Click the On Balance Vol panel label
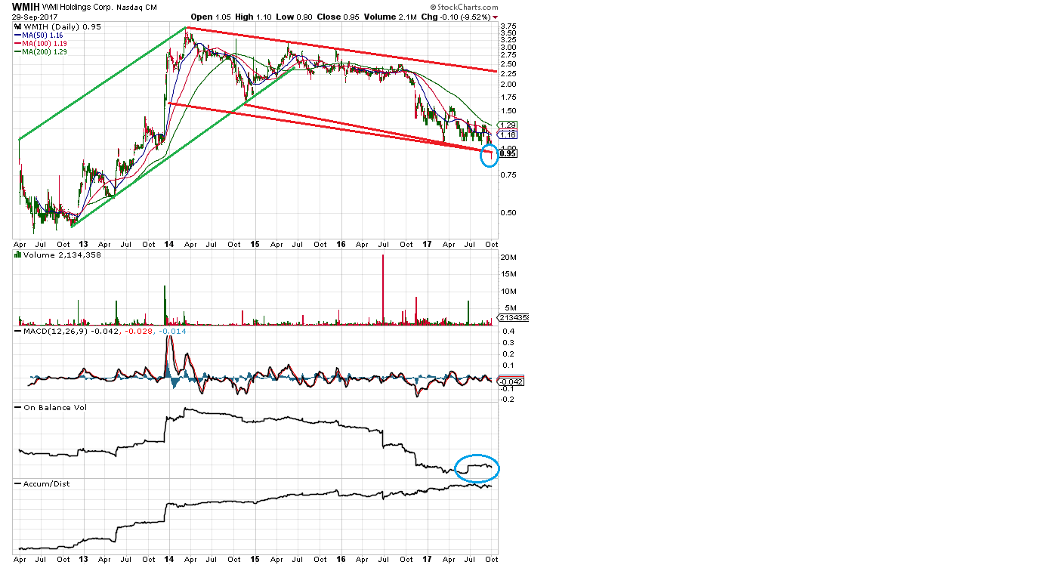Viewport: 1041px width, 565px height. (54, 407)
